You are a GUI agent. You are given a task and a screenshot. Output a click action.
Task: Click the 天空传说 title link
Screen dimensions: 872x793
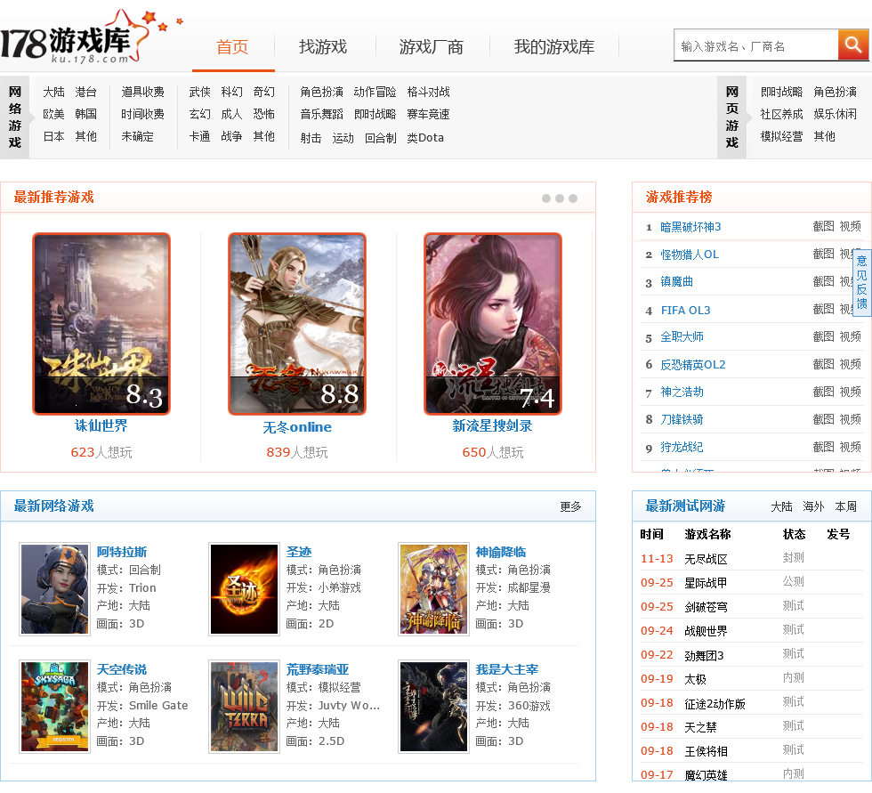click(x=122, y=669)
